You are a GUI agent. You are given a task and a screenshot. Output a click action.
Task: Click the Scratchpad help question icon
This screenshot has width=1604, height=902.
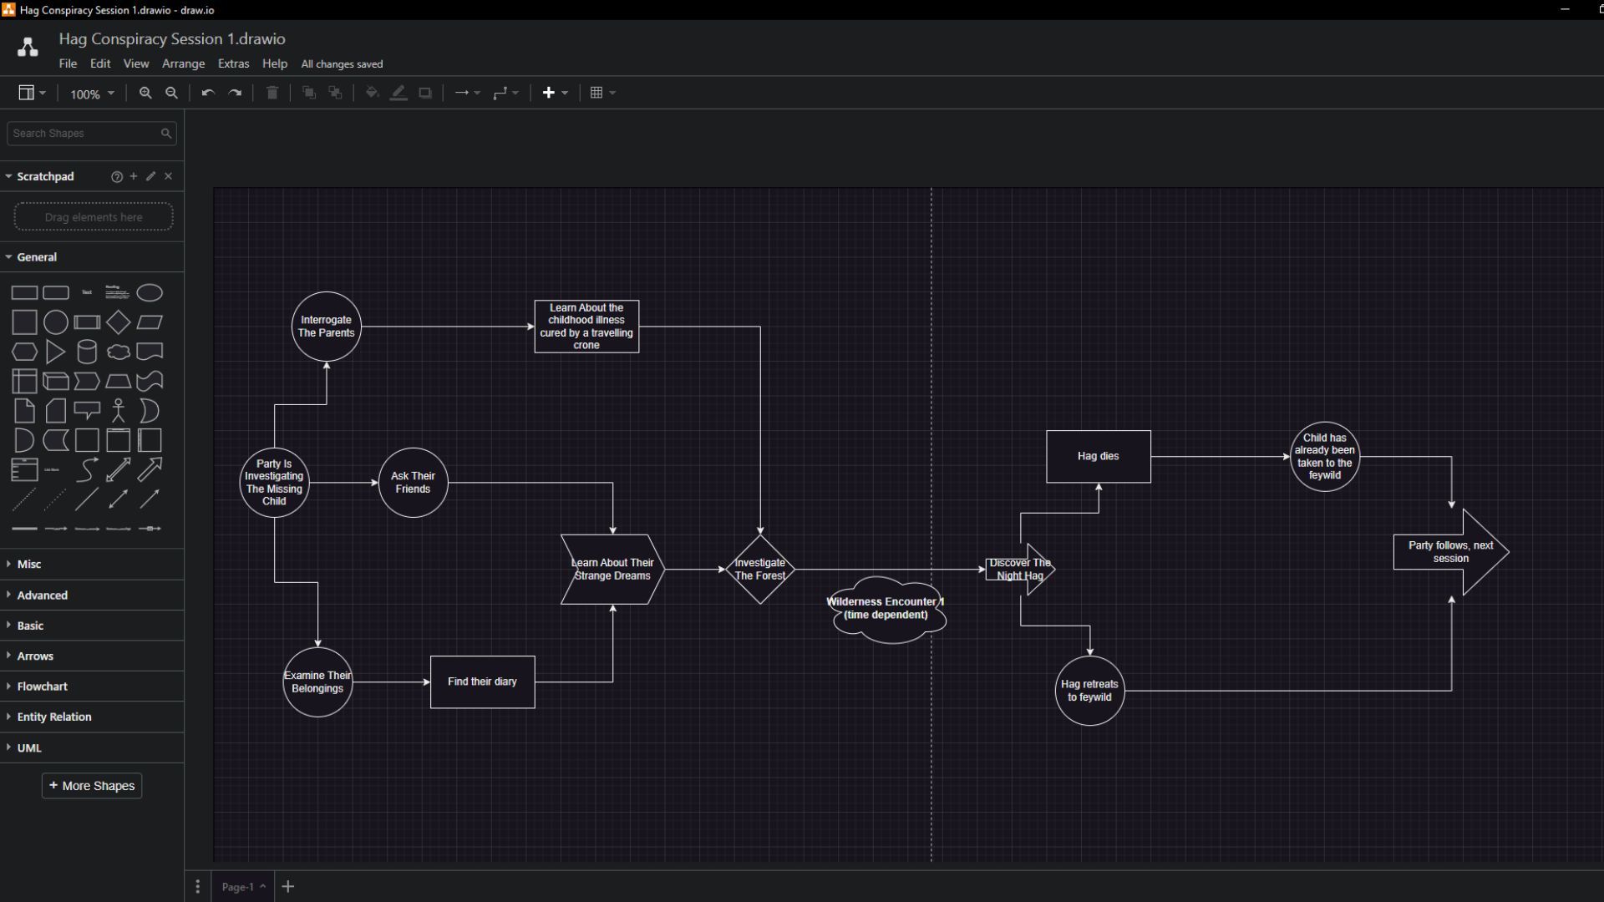pos(117,176)
